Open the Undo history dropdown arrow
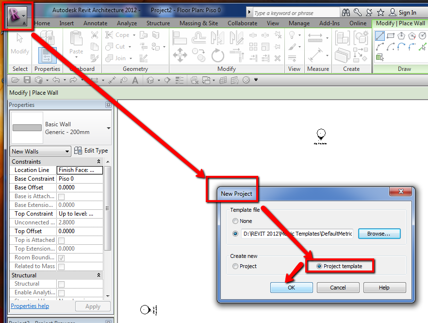Image resolution: width=428 pixels, height=323 pixels. coord(65,80)
